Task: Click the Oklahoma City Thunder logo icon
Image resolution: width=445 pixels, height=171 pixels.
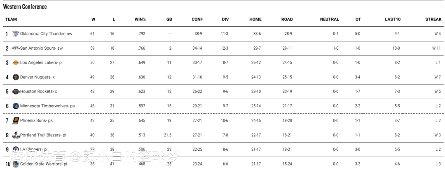Action: (x=16, y=34)
